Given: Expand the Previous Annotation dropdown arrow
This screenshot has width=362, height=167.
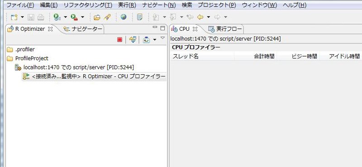Looking at the screenshot, I should point(181,17).
